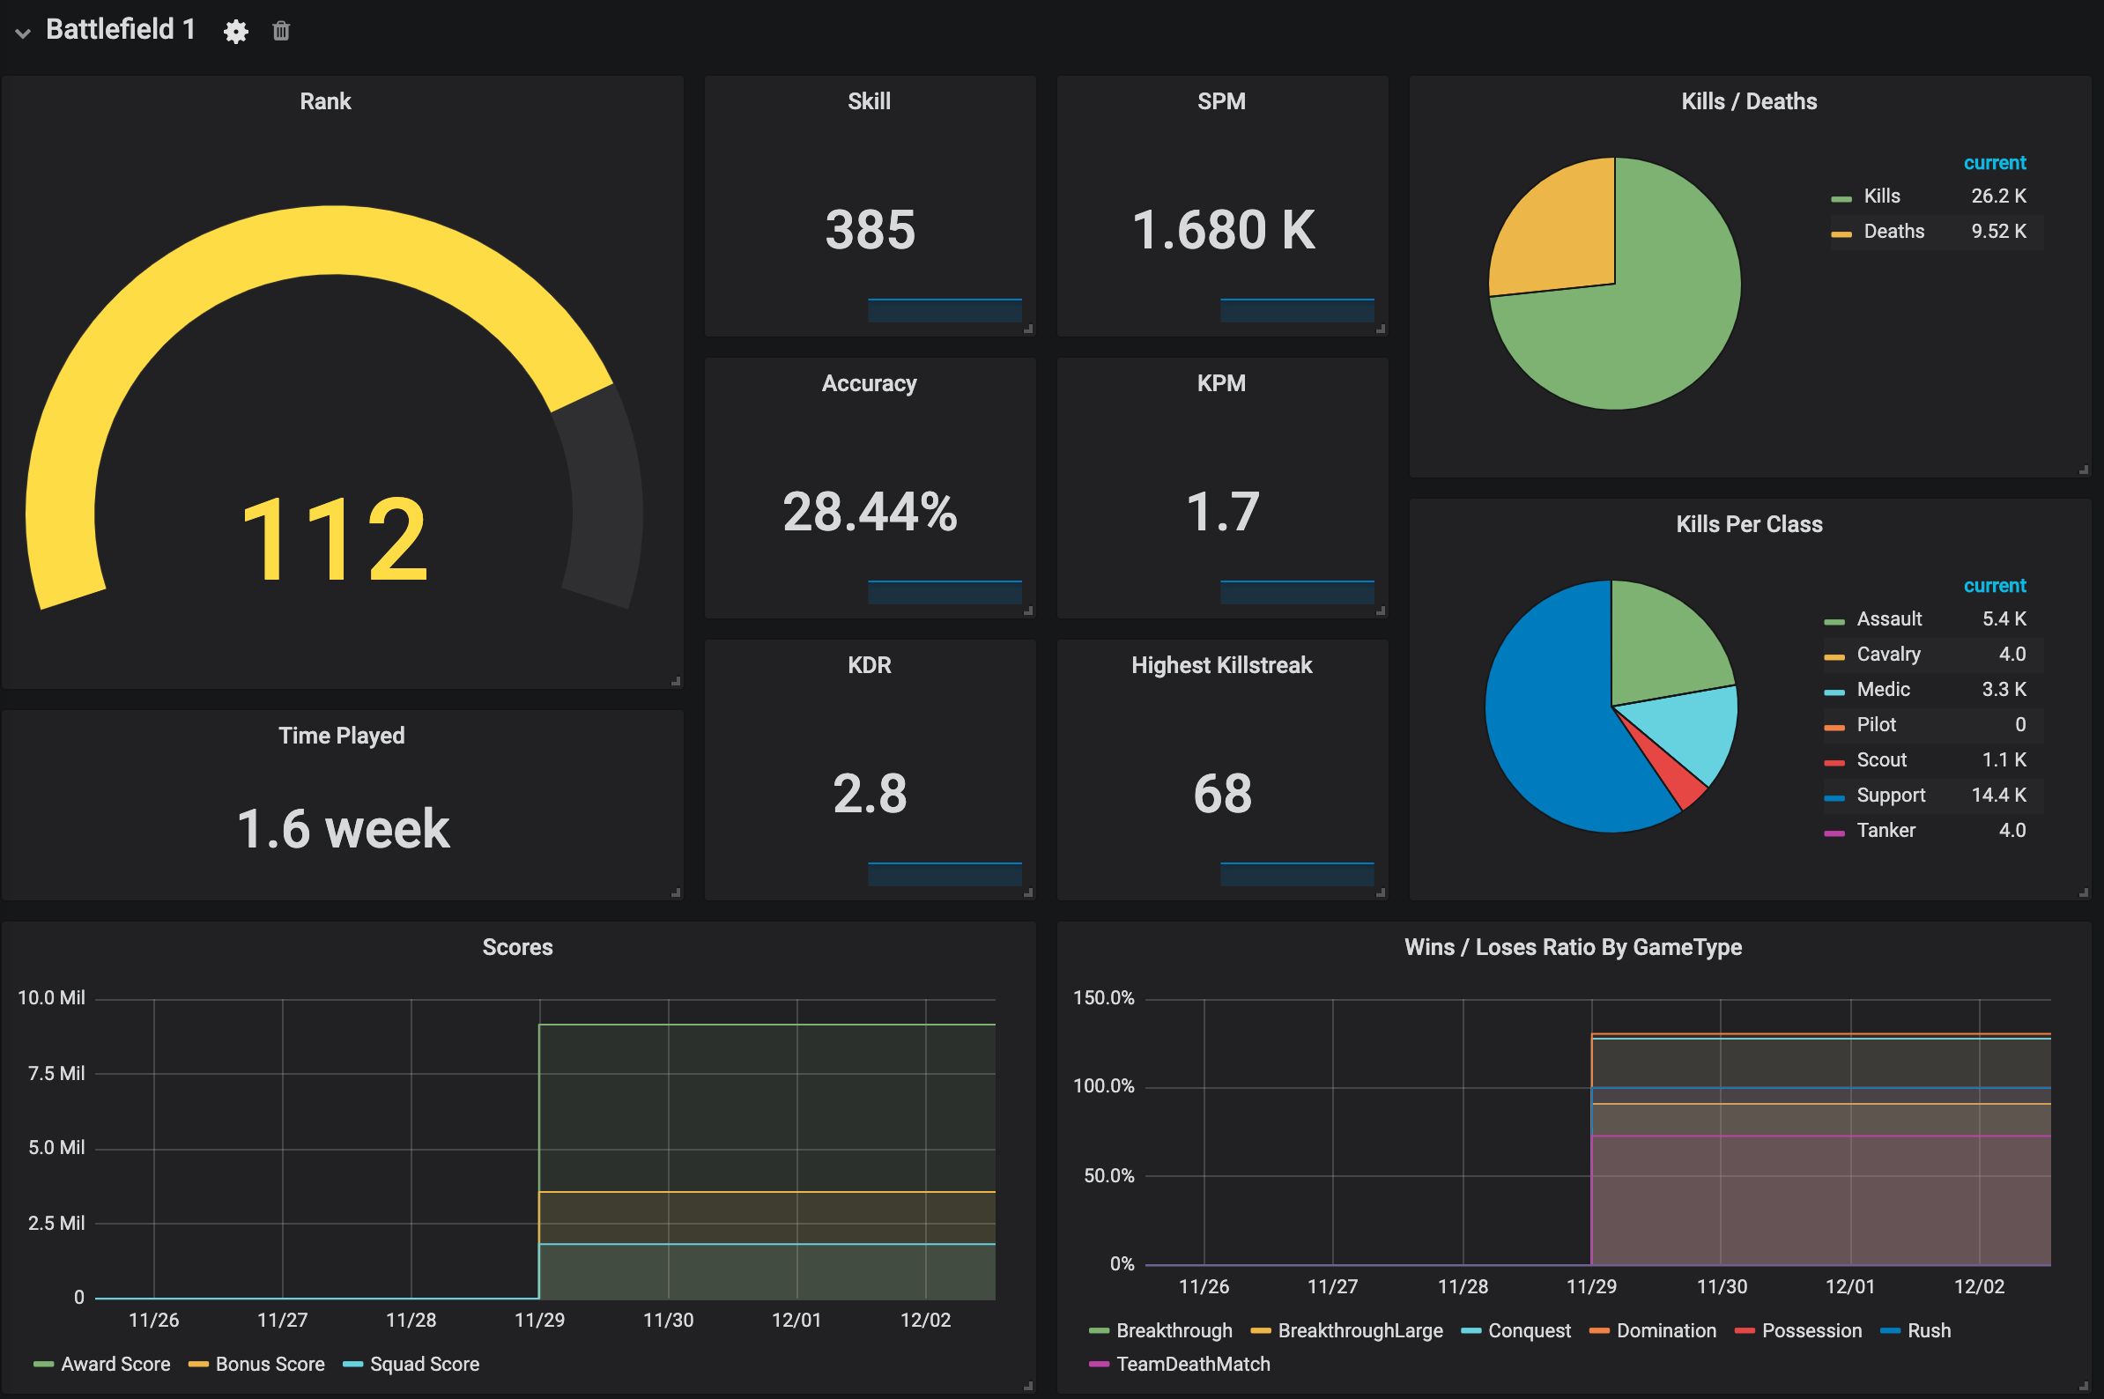Screen dimensions: 2104x1399
Task: Select the Conquest legend label
Action: 1530,1329
